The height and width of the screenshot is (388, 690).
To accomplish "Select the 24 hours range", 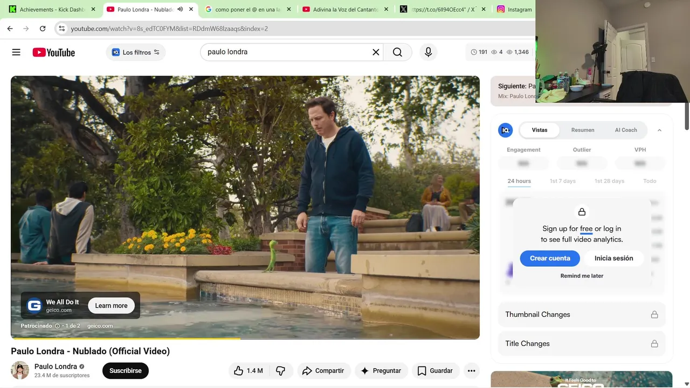I will [x=519, y=181].
